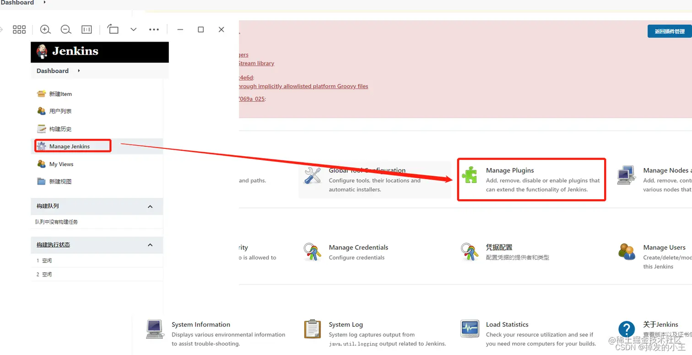Click the 返回插件管理 button

pos(669,31)
